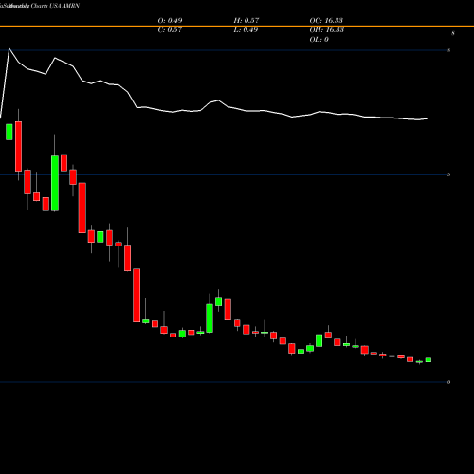The image size is (474, 474).
Task: Click the 'OL: 0' readout
Action: (x=319, y=40)
